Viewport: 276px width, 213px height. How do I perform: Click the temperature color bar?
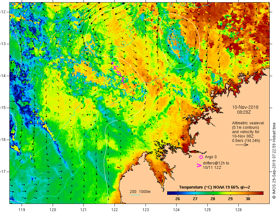click(x=215, y=193)
